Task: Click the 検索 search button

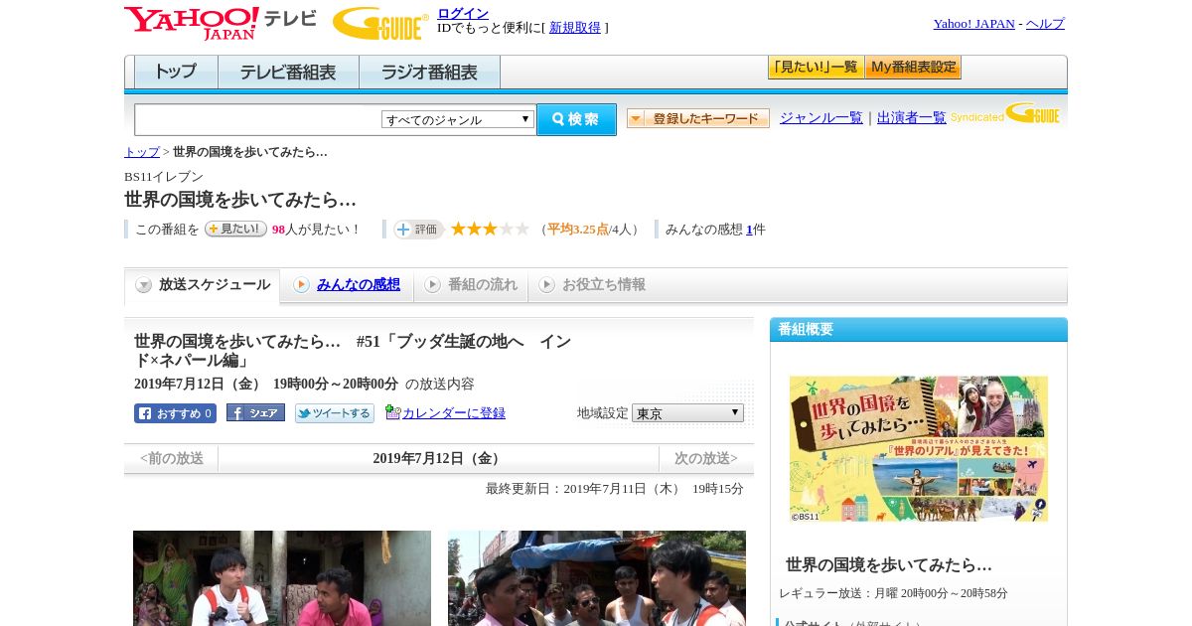Action: point(576,119)
